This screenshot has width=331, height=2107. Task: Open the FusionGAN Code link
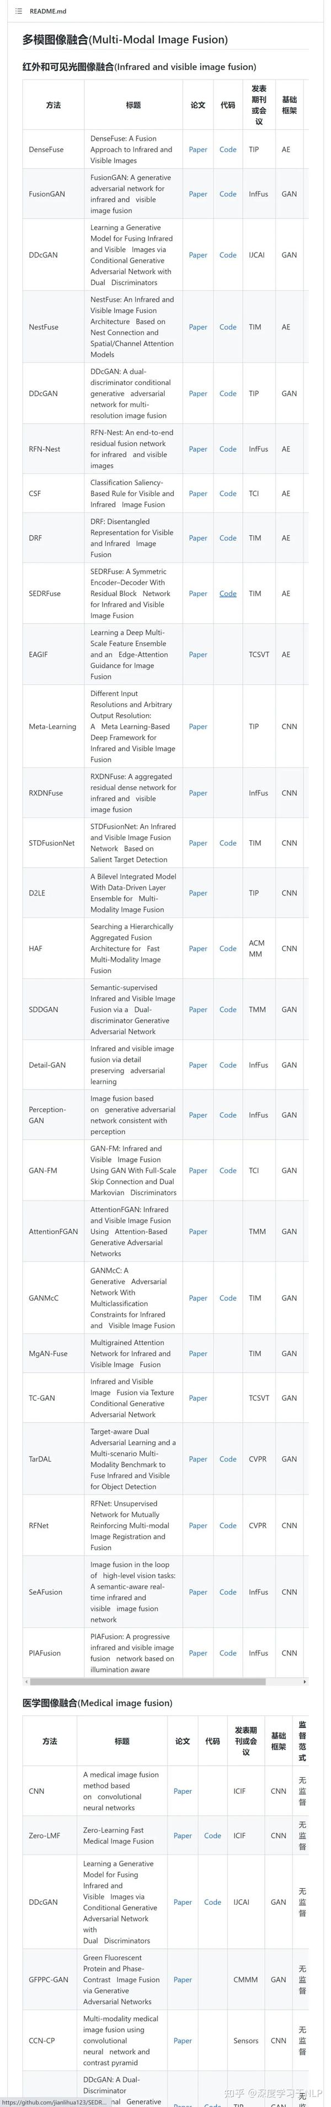tap(228, 194)
